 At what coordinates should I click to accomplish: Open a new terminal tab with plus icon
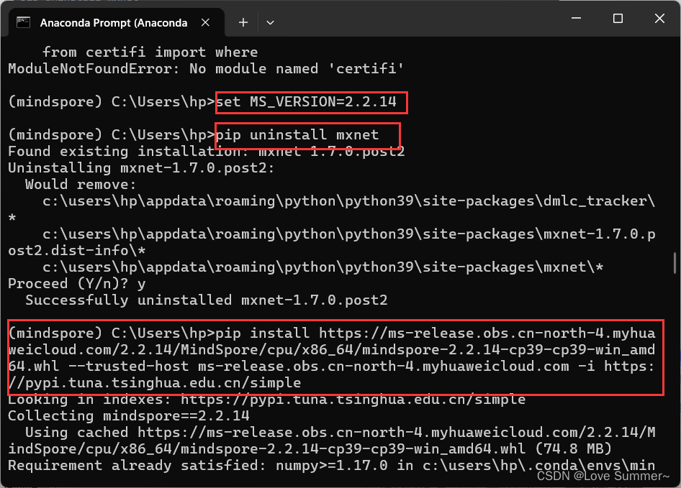click(x=243, y=22)
